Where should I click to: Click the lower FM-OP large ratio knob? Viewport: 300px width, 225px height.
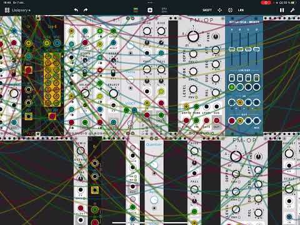236,156
